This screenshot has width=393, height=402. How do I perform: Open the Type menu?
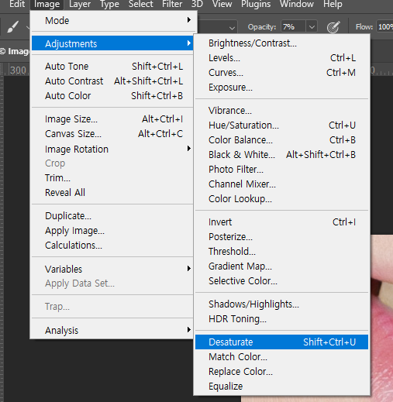coord(109,4)
